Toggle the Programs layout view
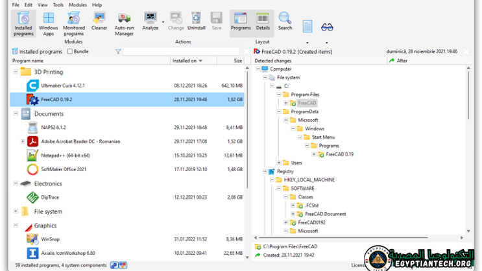482x271 pixels. (241, 21)
